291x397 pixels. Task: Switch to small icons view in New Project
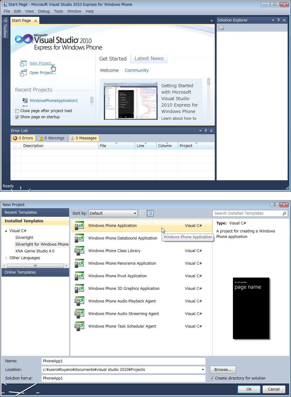(143, 213)
